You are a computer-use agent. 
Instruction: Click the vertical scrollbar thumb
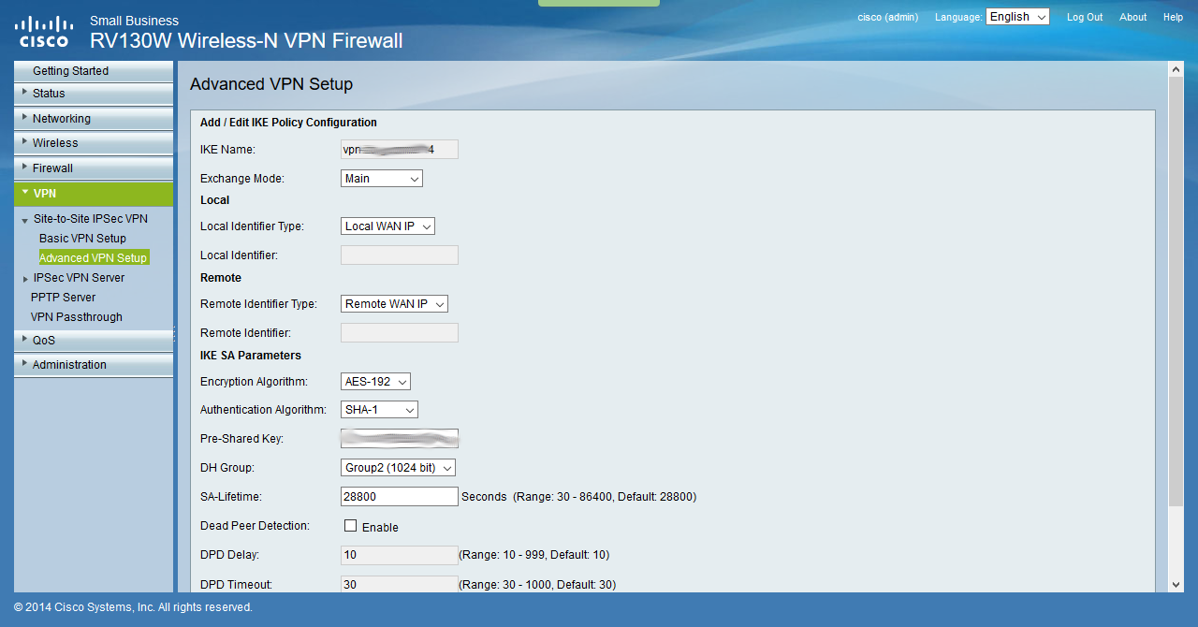pyautogui.click(x=1176, y=293)
